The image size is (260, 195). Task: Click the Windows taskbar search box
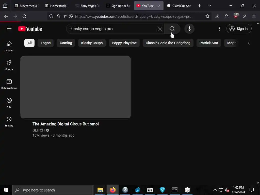pyautogui.click(x=53, y=190)
